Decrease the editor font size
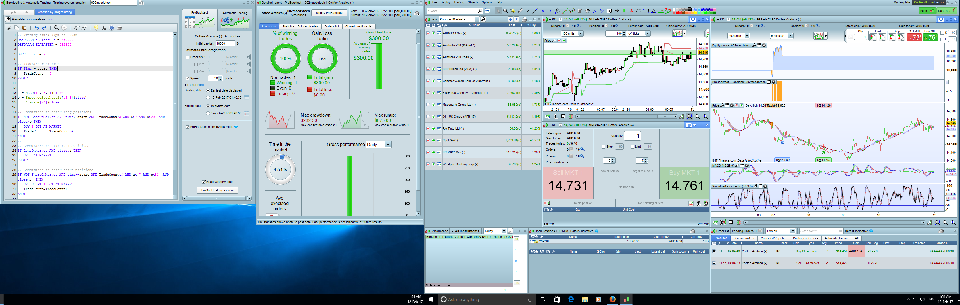Screen dimensions: 960x305 tap(76, 28)
